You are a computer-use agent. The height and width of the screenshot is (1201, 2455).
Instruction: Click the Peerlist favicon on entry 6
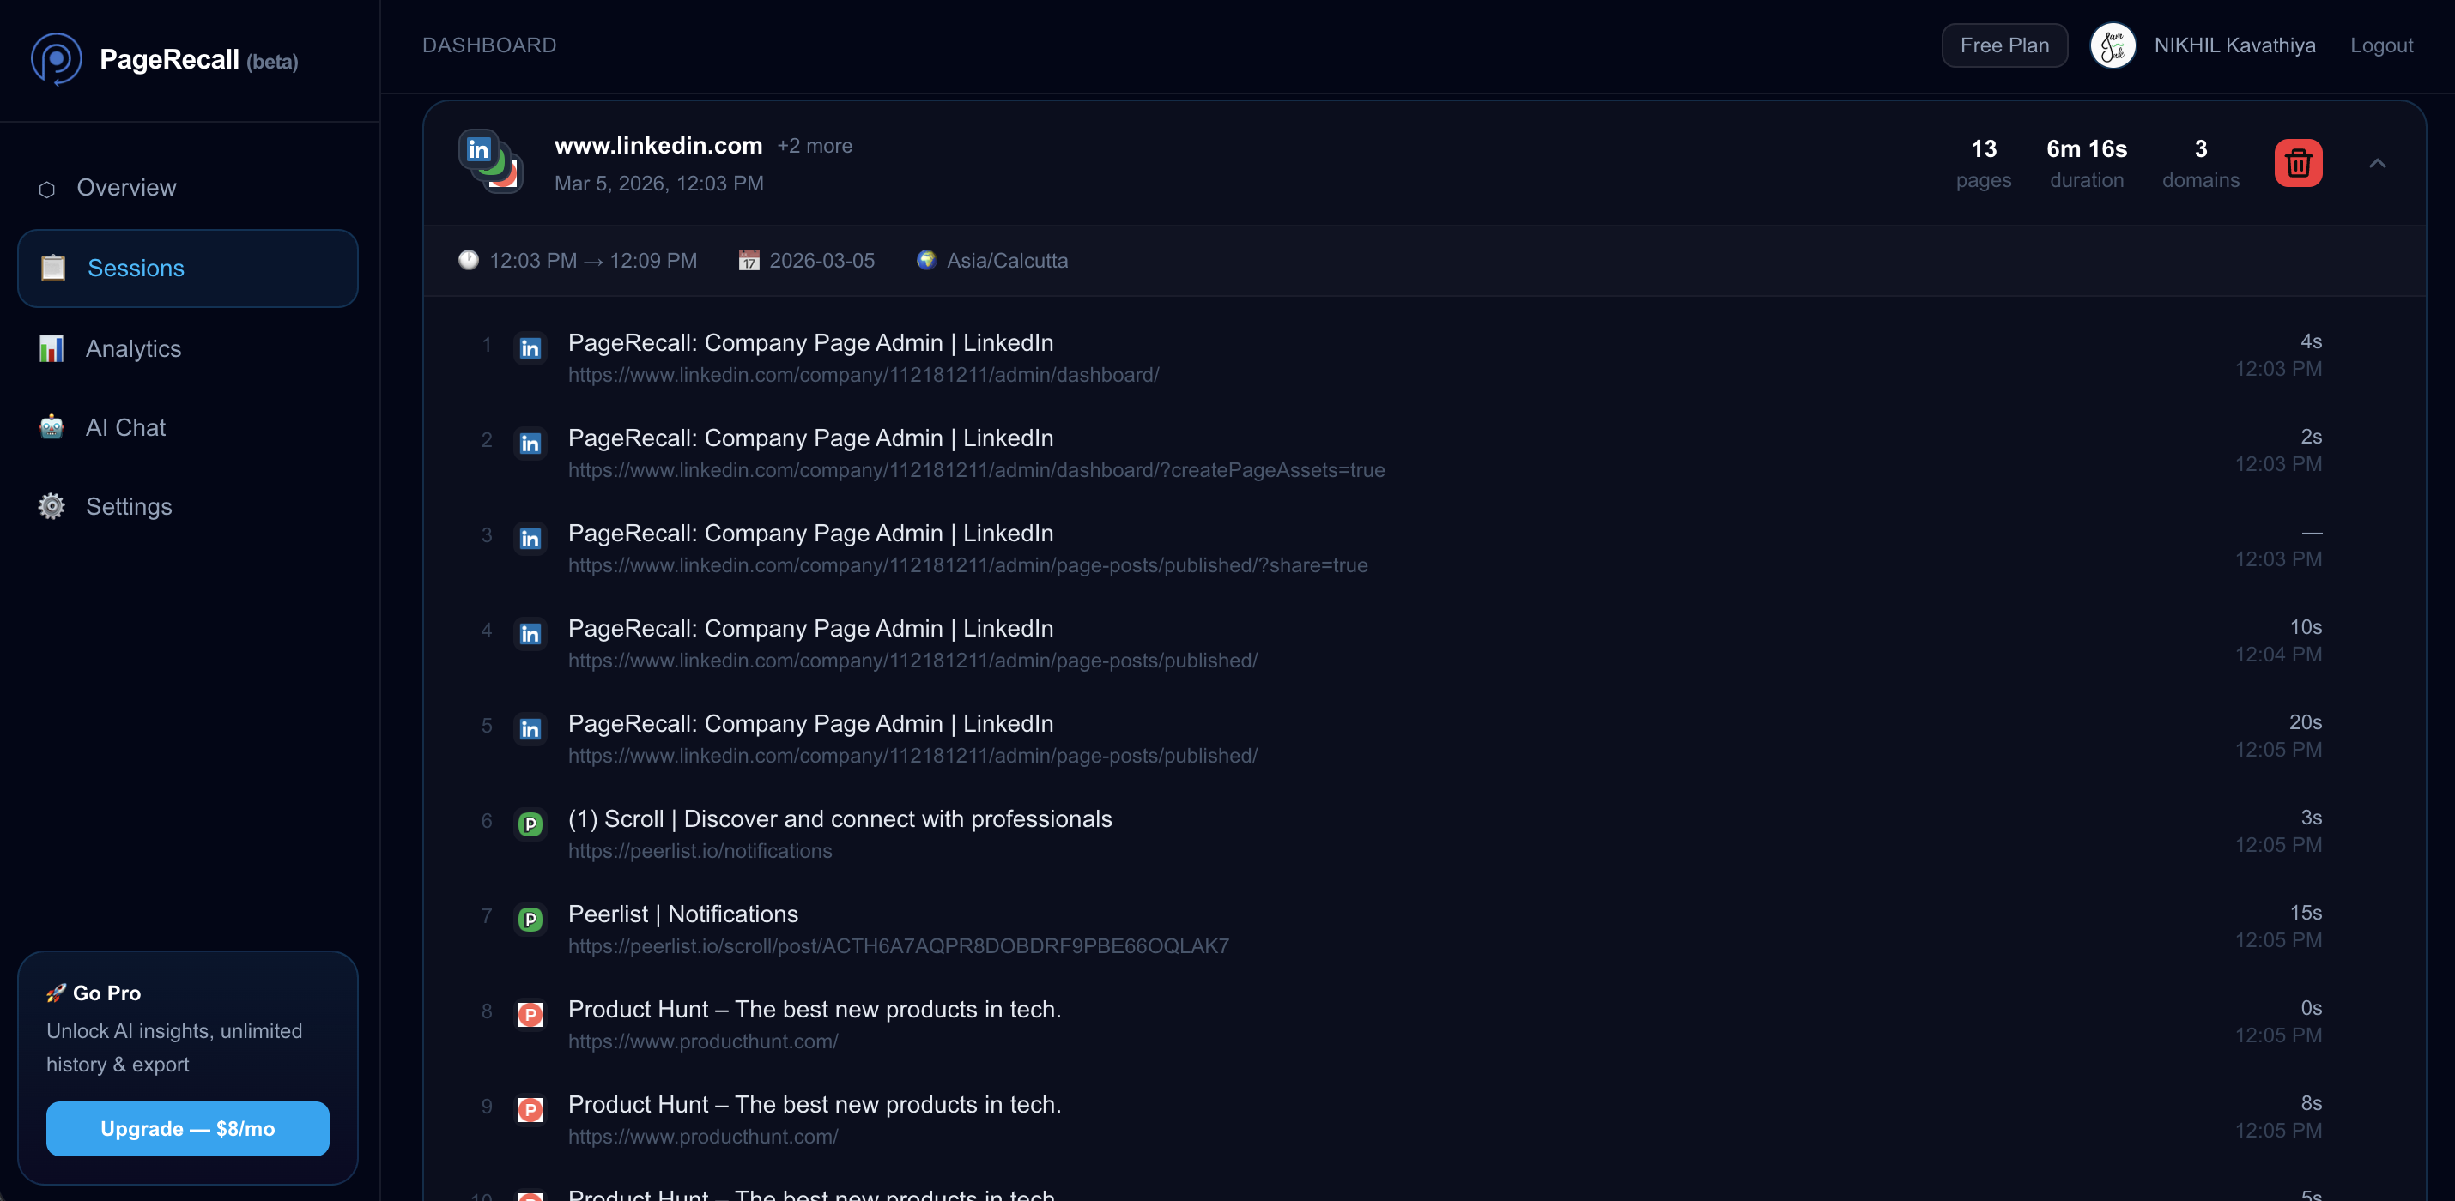pyautogui.click(x=530, y=824)
